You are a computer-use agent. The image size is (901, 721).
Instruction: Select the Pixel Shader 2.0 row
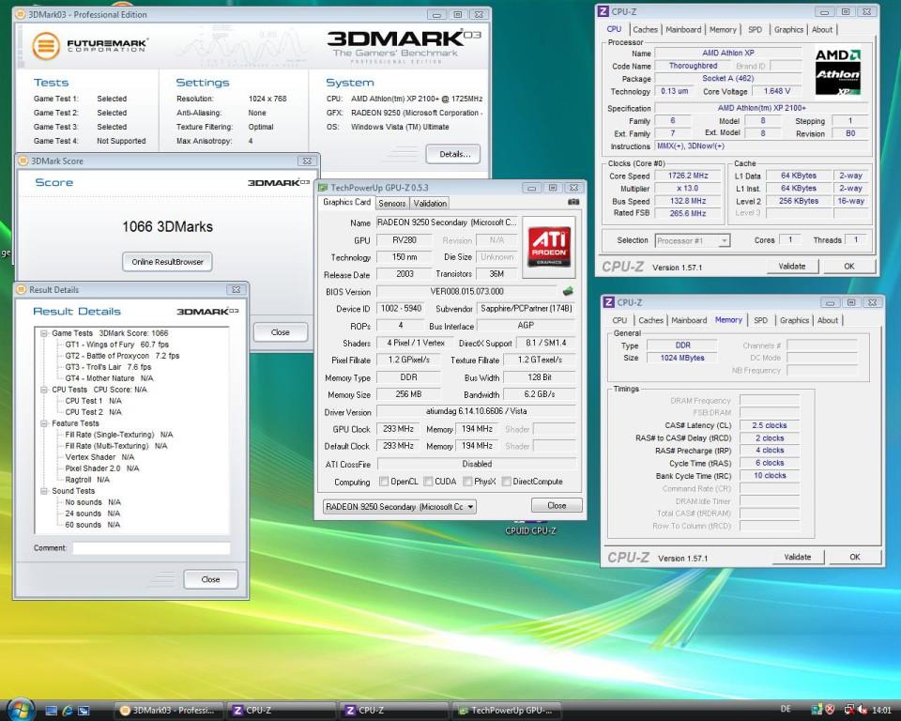coord(101,468)
